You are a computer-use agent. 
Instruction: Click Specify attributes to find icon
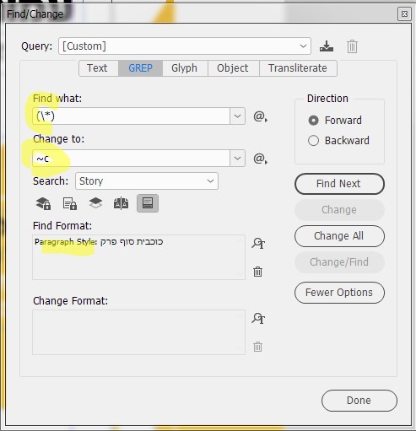(x=258, y=243)
